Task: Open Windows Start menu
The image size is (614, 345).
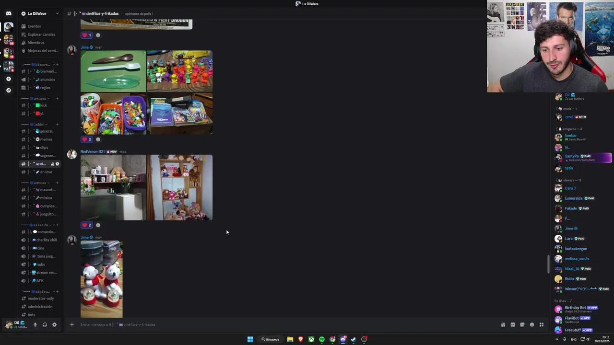Action: point(250,339)
